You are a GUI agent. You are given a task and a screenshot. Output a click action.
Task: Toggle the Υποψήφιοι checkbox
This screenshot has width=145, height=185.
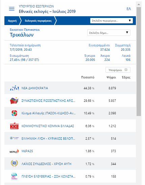point(126,70)
